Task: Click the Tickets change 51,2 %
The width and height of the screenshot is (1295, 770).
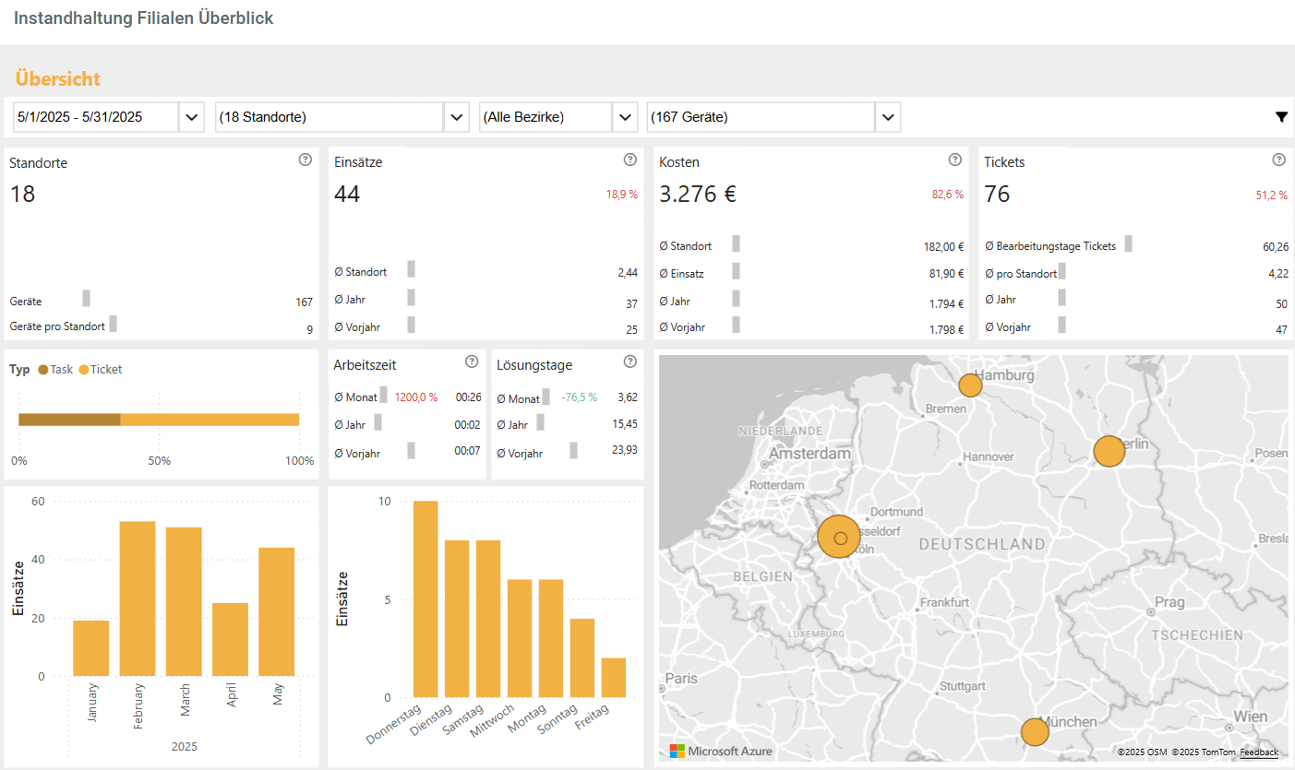Action: tap(1272, 195)
